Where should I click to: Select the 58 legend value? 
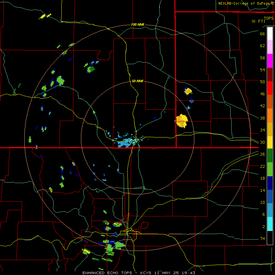(262, 58)
